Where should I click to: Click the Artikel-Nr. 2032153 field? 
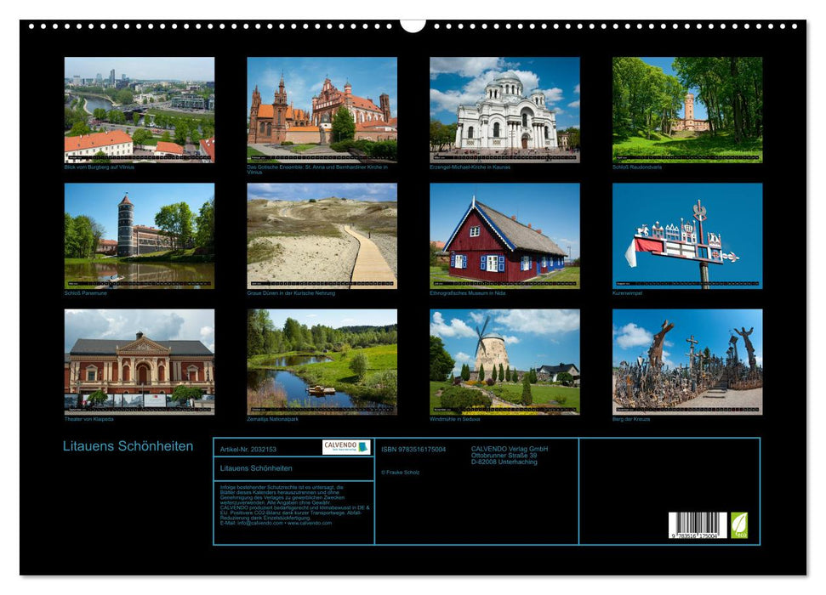248,449
